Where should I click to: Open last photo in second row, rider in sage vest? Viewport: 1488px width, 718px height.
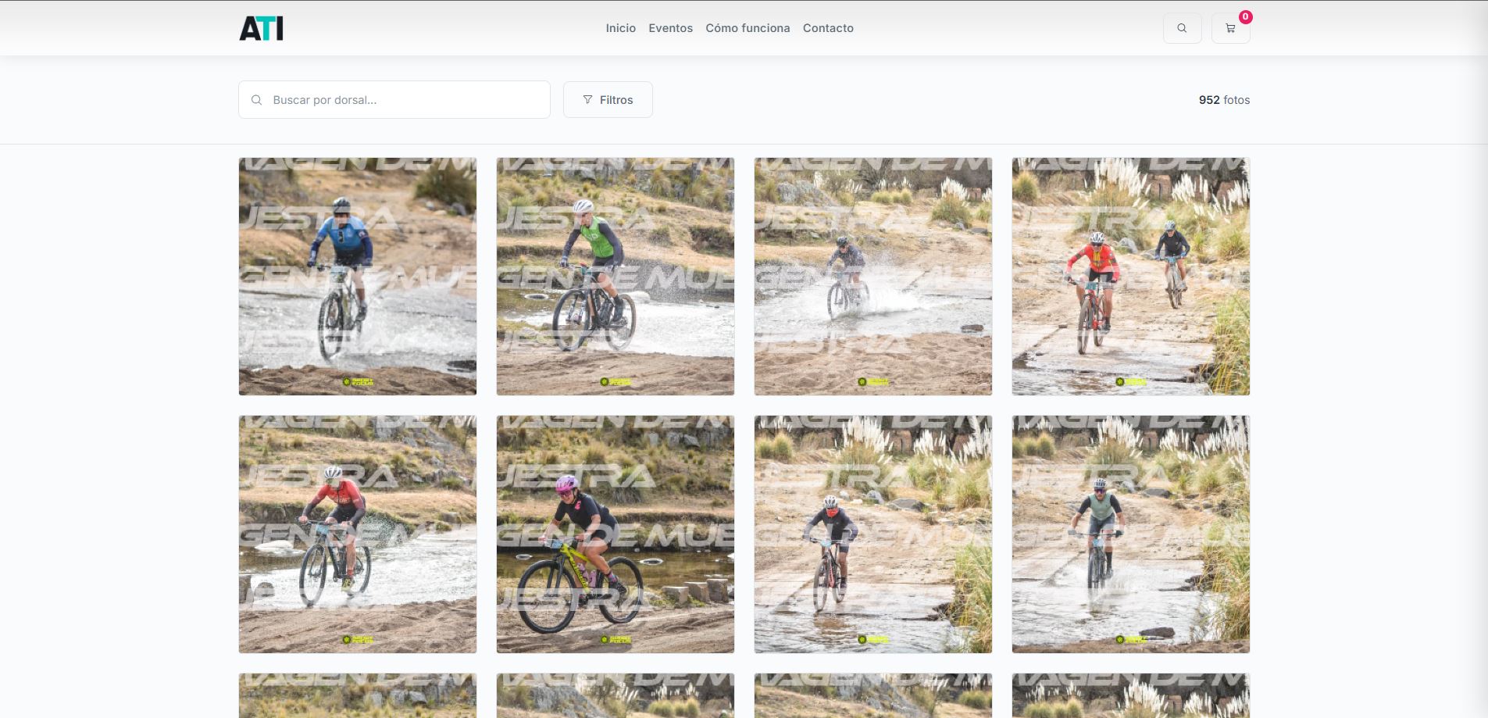click(x=1131, y=534)
